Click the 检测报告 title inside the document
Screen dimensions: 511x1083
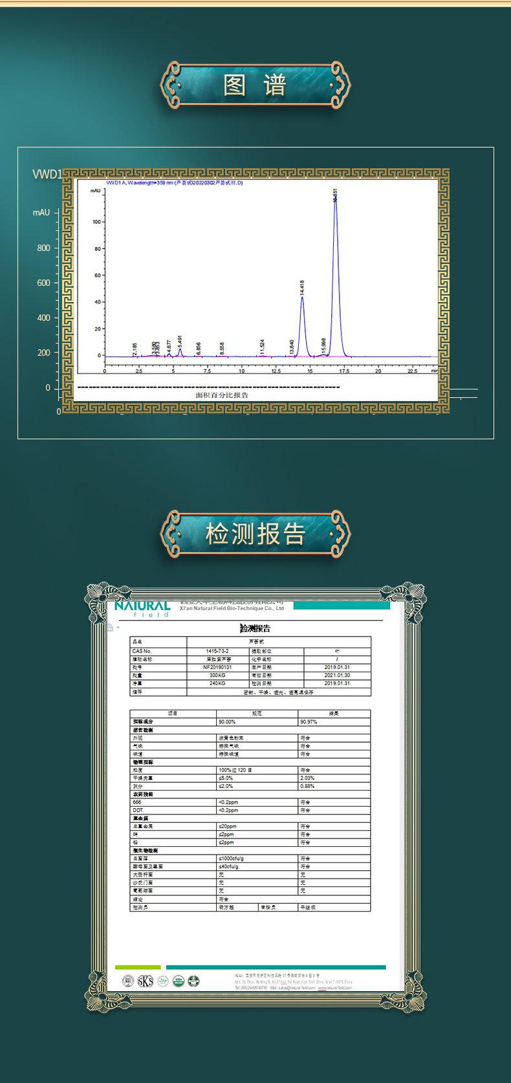255,628
